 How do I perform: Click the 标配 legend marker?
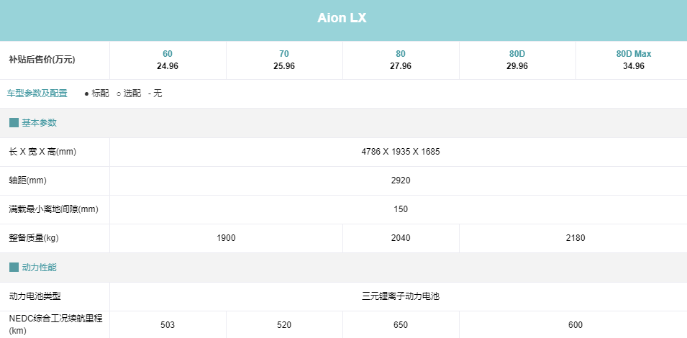pyautogui.click(x=97, y=93)
